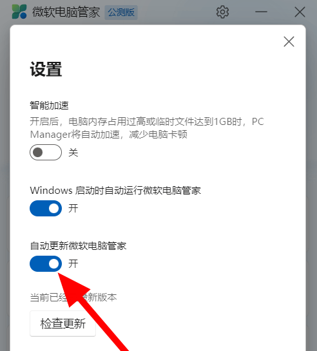This screenshot has width=317, height=351.
Task: Disable the Windows 启动时自动运行 toggle
Action: (x=46, y=209)
